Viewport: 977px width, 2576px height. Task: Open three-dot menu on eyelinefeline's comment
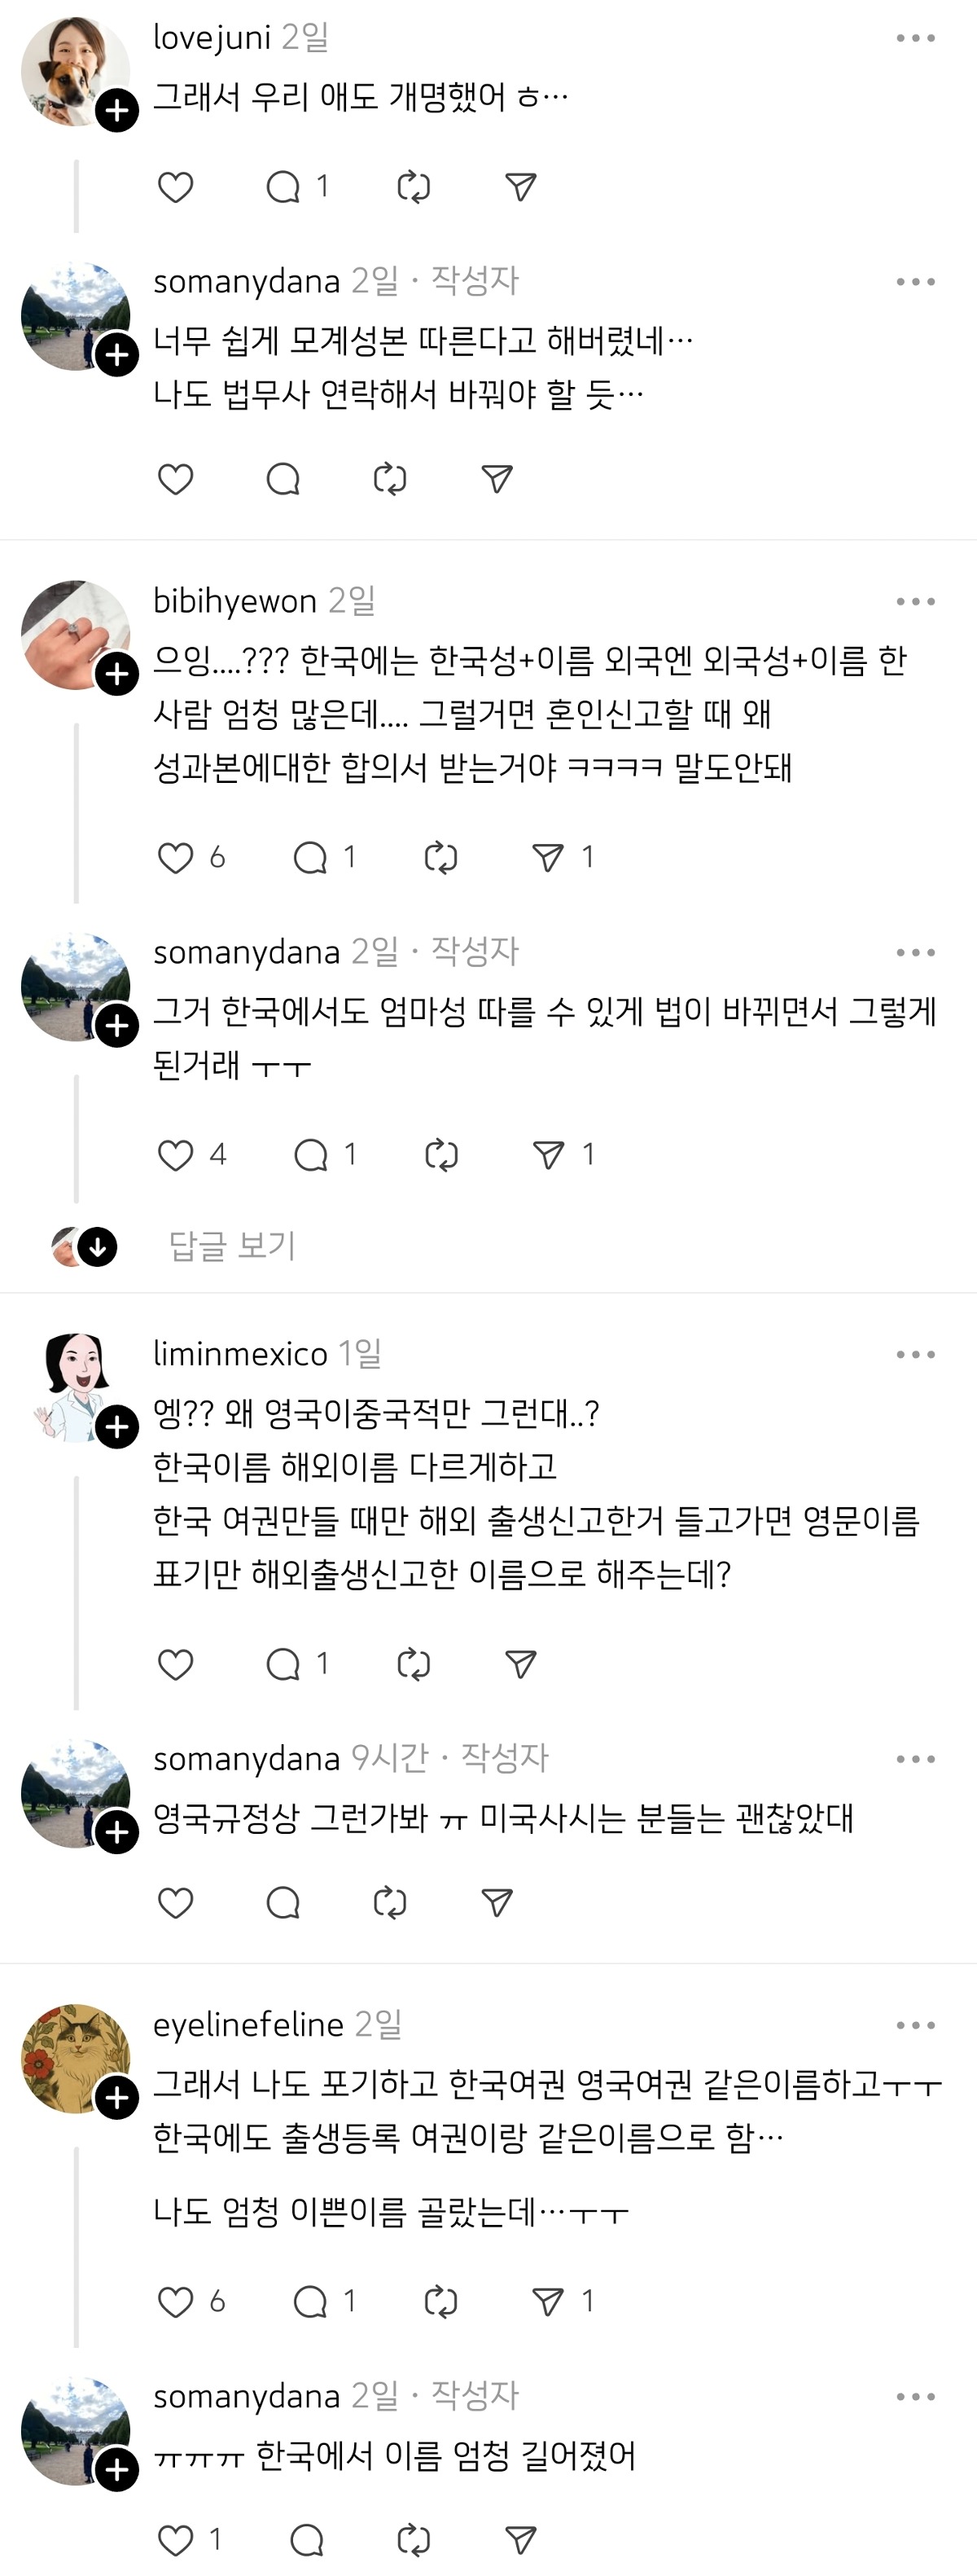(915, 2025)
